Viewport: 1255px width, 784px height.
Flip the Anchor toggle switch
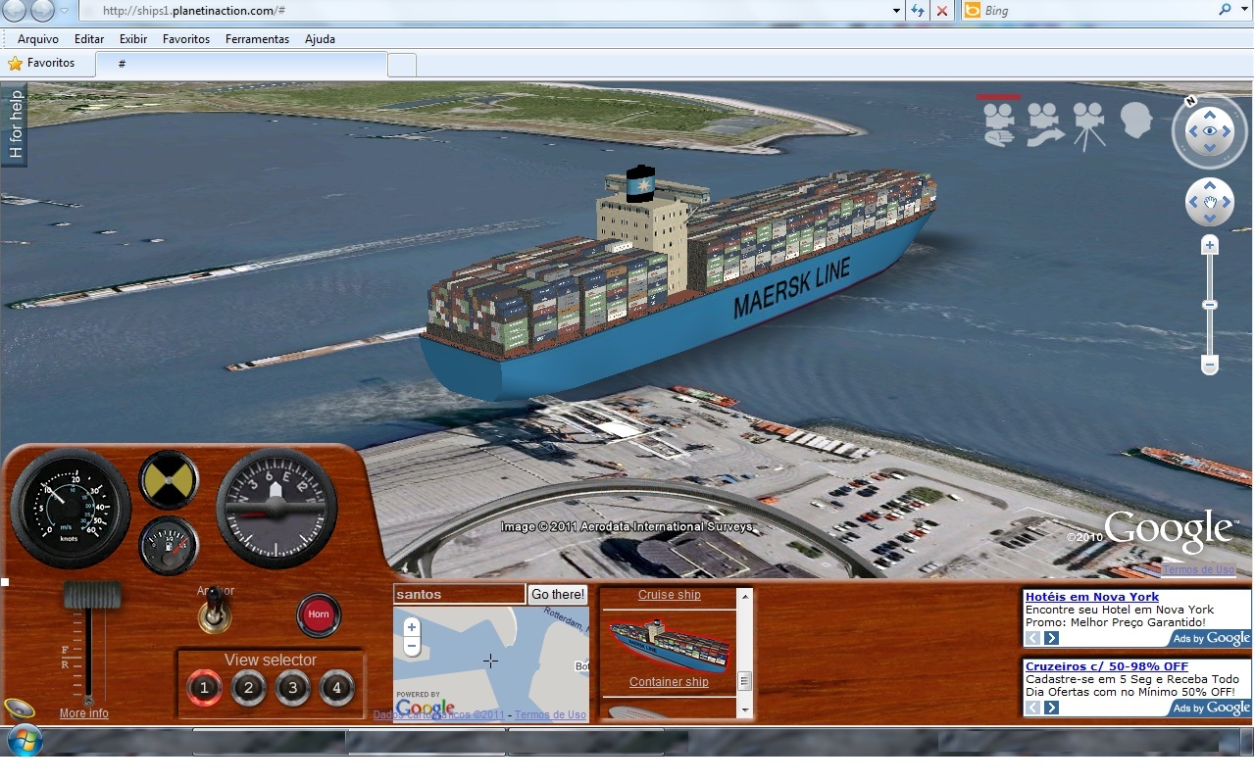(216, 612)
